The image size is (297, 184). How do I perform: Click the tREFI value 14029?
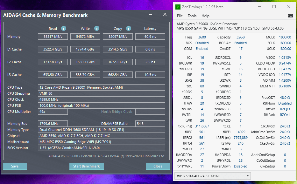pyautogui.click(x=241, y=132)
